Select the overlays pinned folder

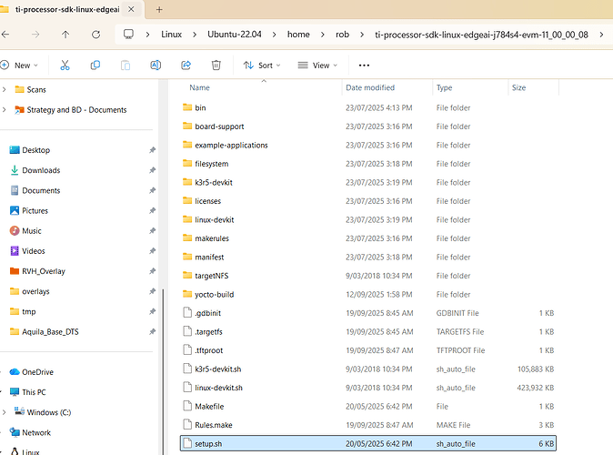click(35, 291)
